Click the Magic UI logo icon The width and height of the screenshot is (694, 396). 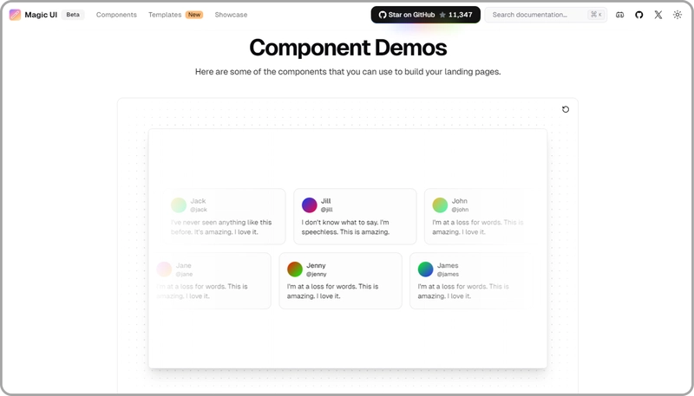click(x=15, y=15)
